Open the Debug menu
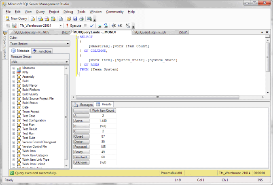 click(x=68, y=12)
